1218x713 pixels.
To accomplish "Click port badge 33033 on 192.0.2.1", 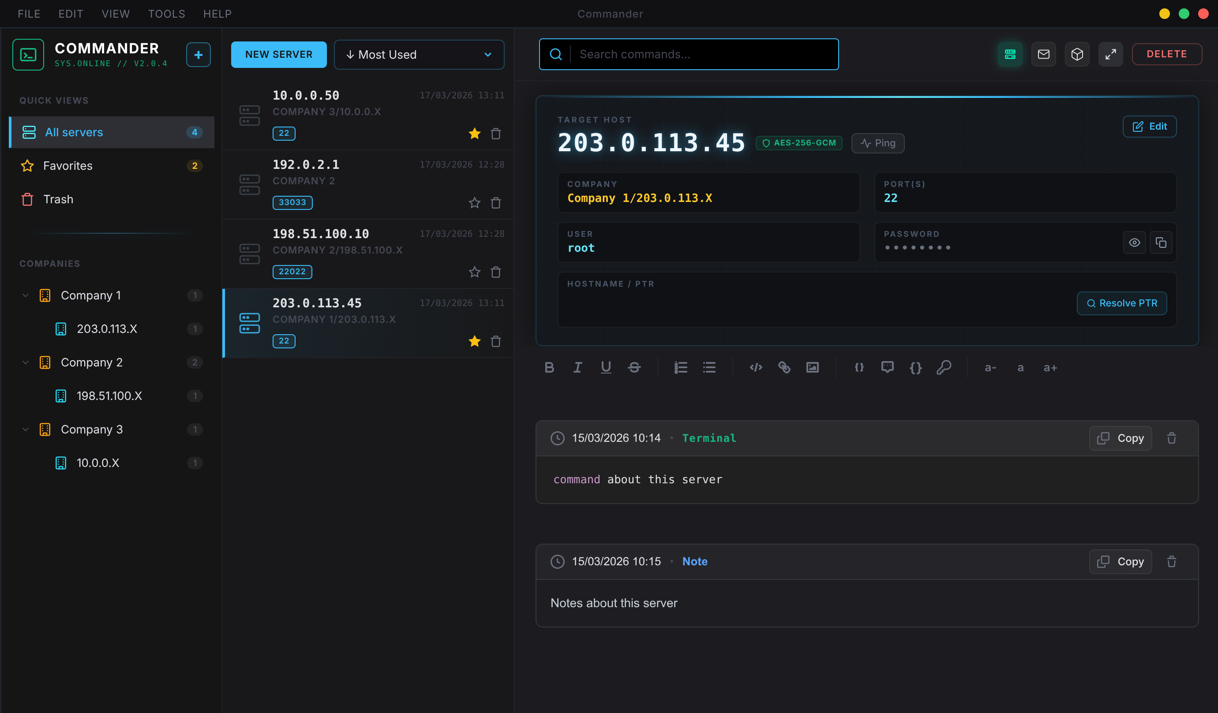I will point(292,202).
